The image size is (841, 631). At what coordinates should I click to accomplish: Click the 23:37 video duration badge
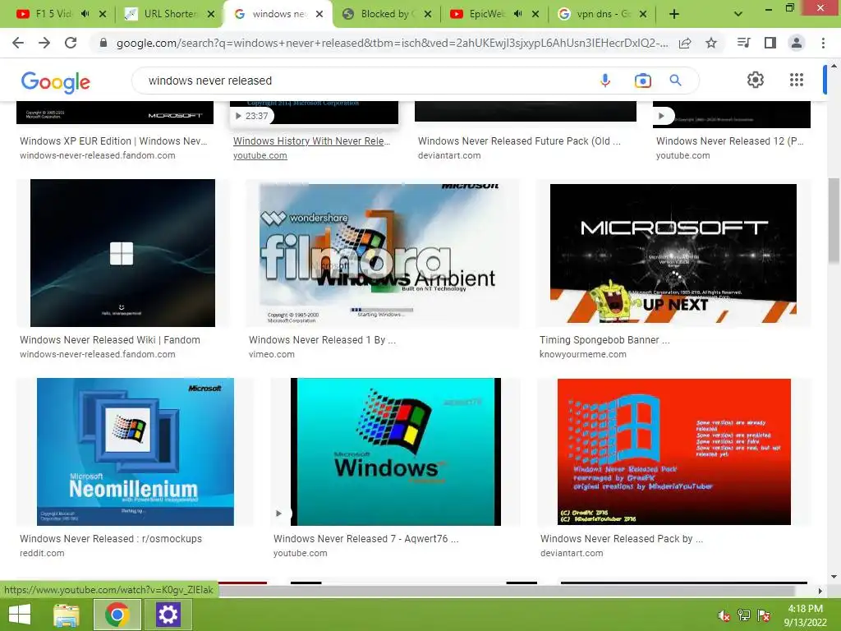pyautogui.click(x=252, y=116)
